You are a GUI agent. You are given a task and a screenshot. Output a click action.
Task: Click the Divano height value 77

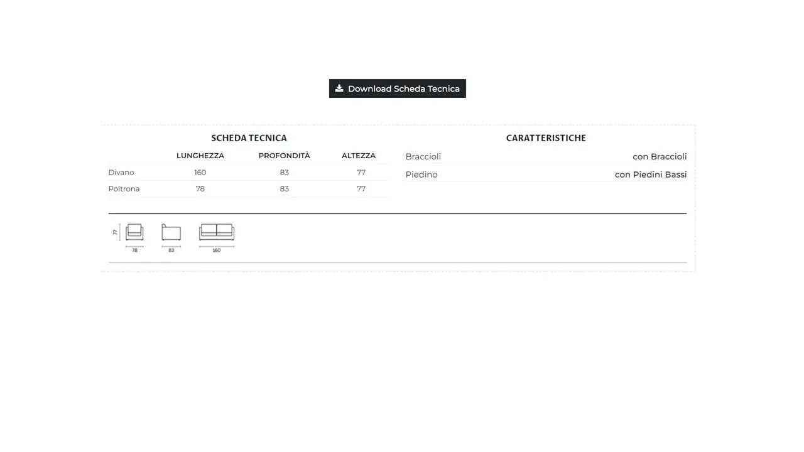pos(361,173)
